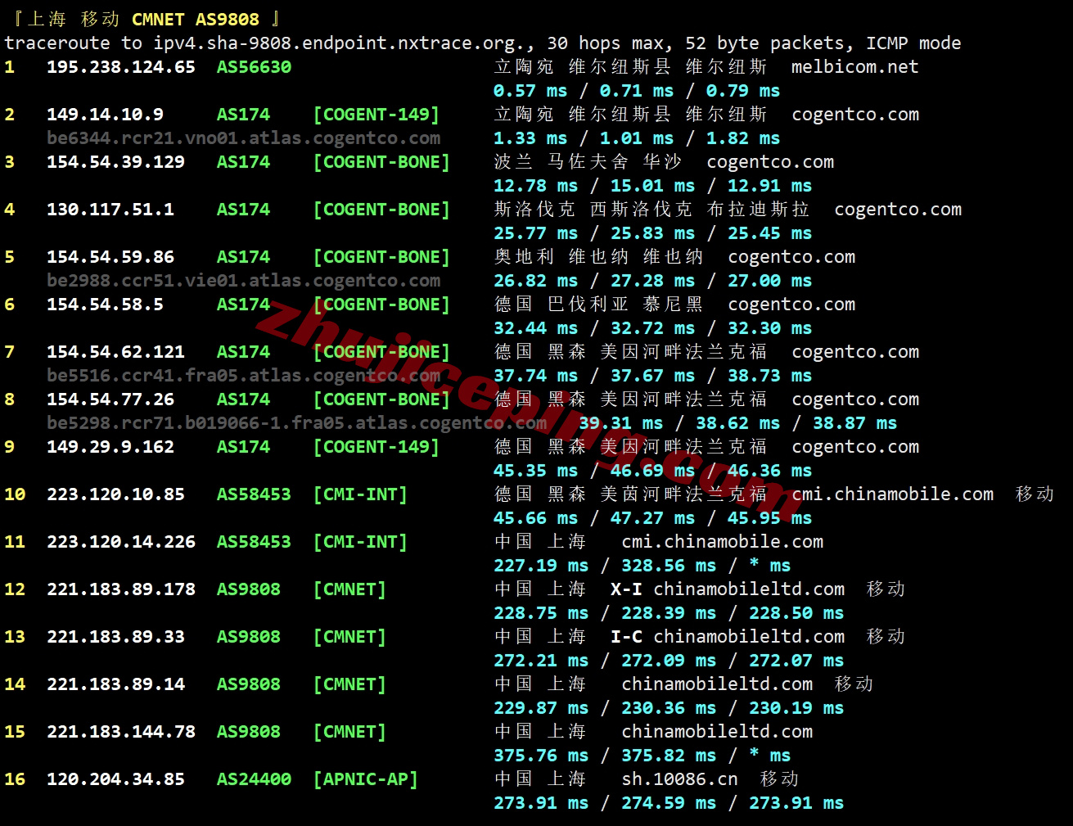Click IP 154.54.58.5 on hop 6
This screenshot has width=1073, height=826.
[105, 305]
